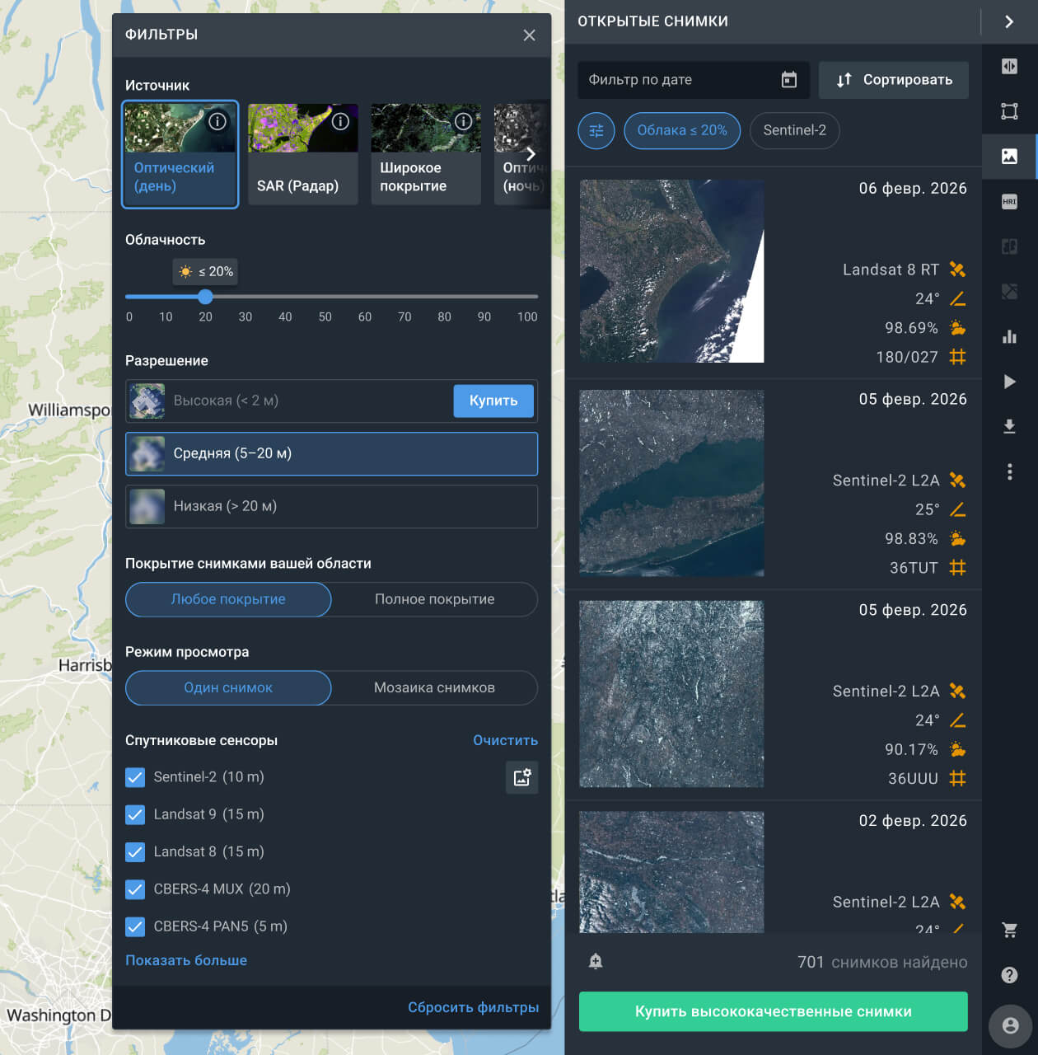Click cloud coverage icon beside 90.17%
The height and width of the screenshot is (1055, 1038).
tap(957, 749)
